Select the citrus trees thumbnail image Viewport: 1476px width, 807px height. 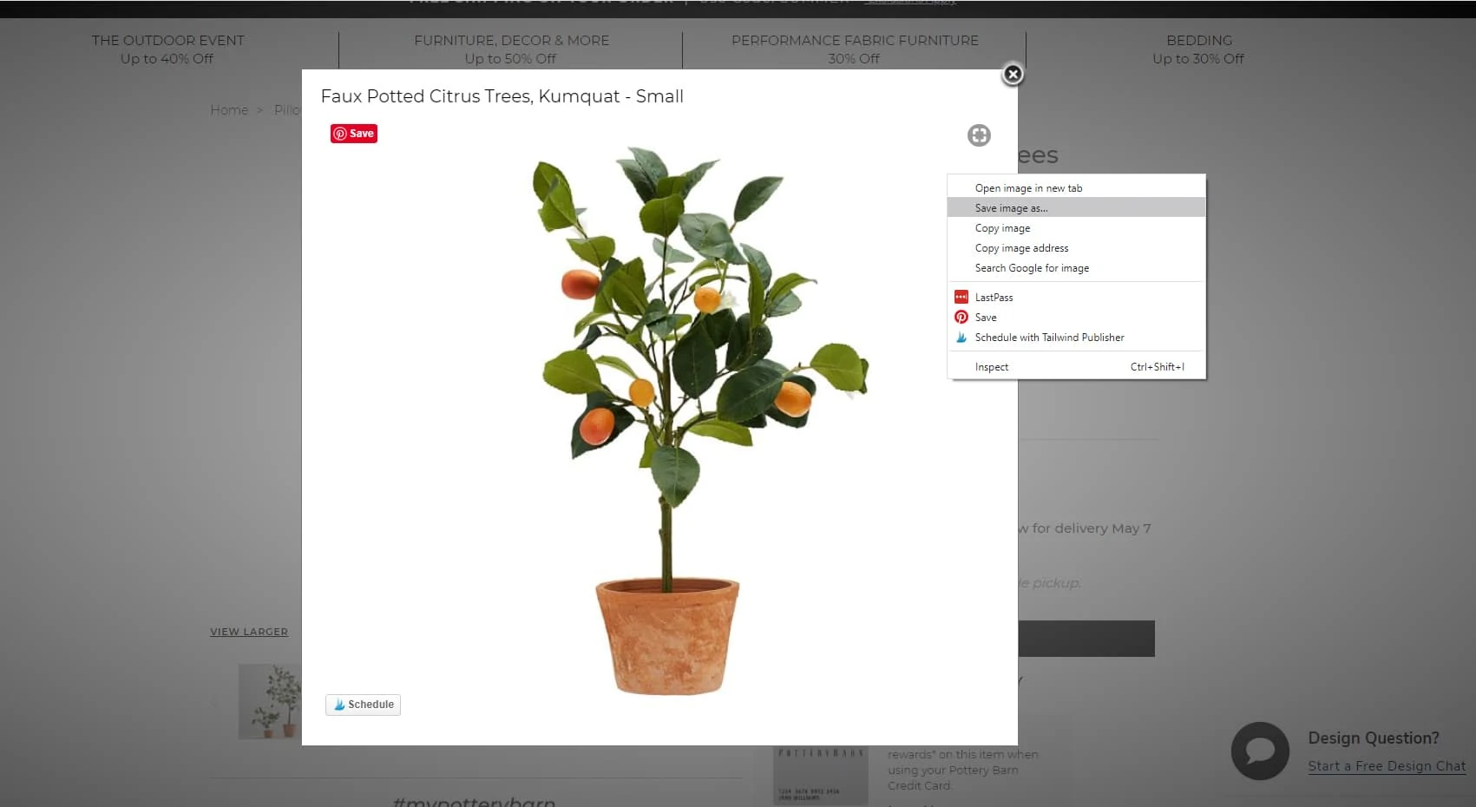point(270,702)
